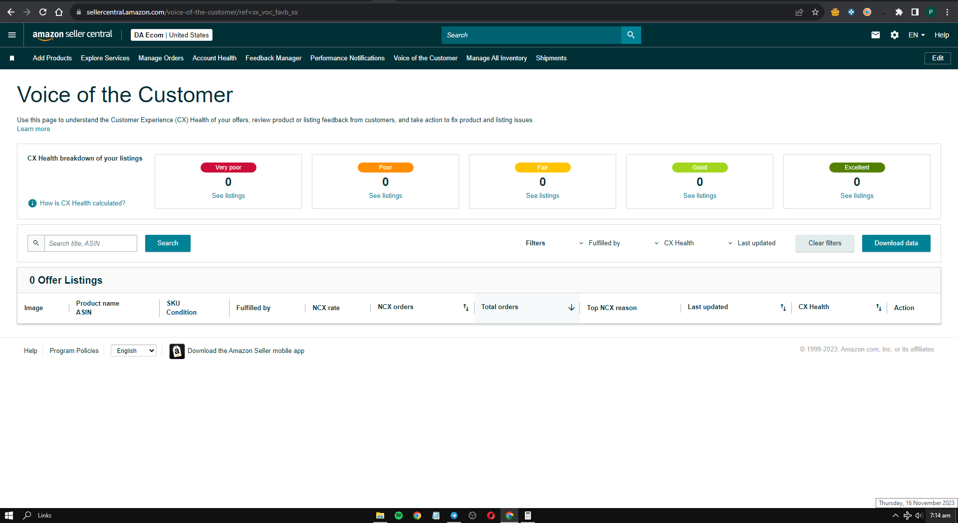Open the settings gear icon

click(895, 35)
